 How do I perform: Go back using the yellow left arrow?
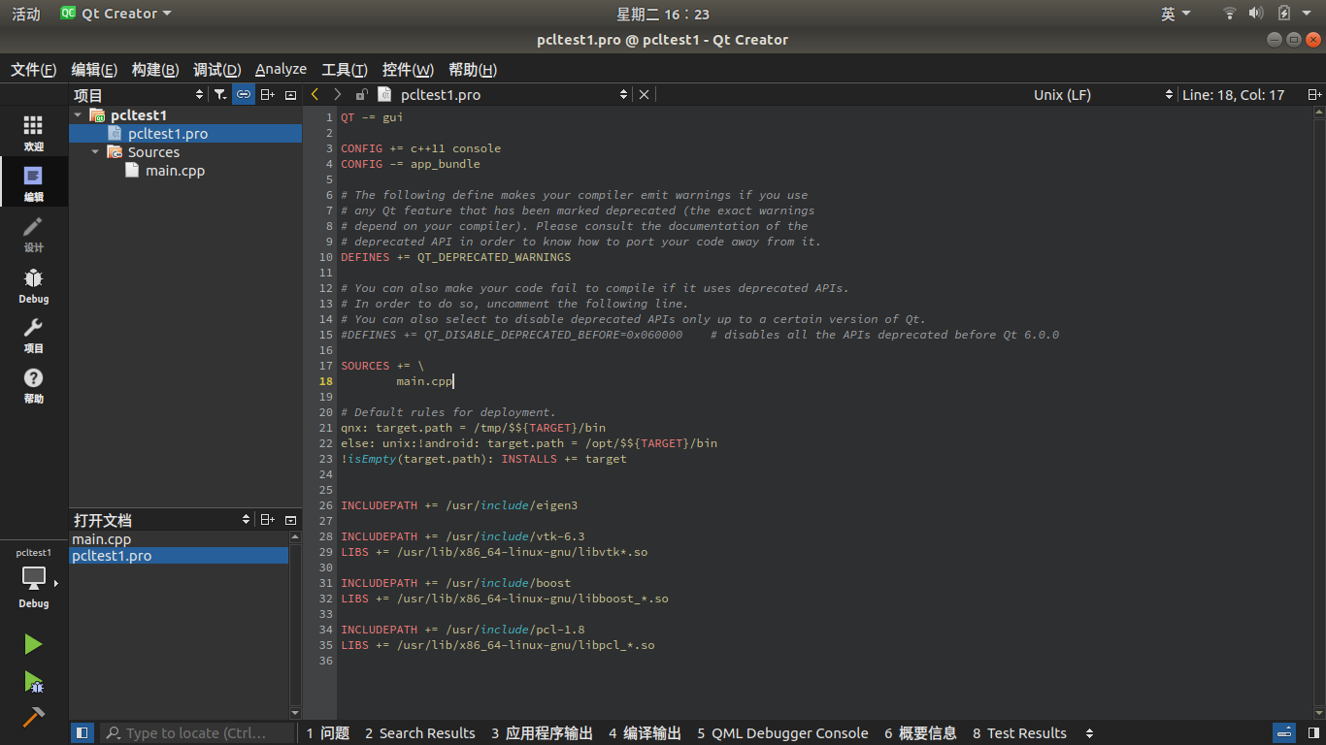315,94
